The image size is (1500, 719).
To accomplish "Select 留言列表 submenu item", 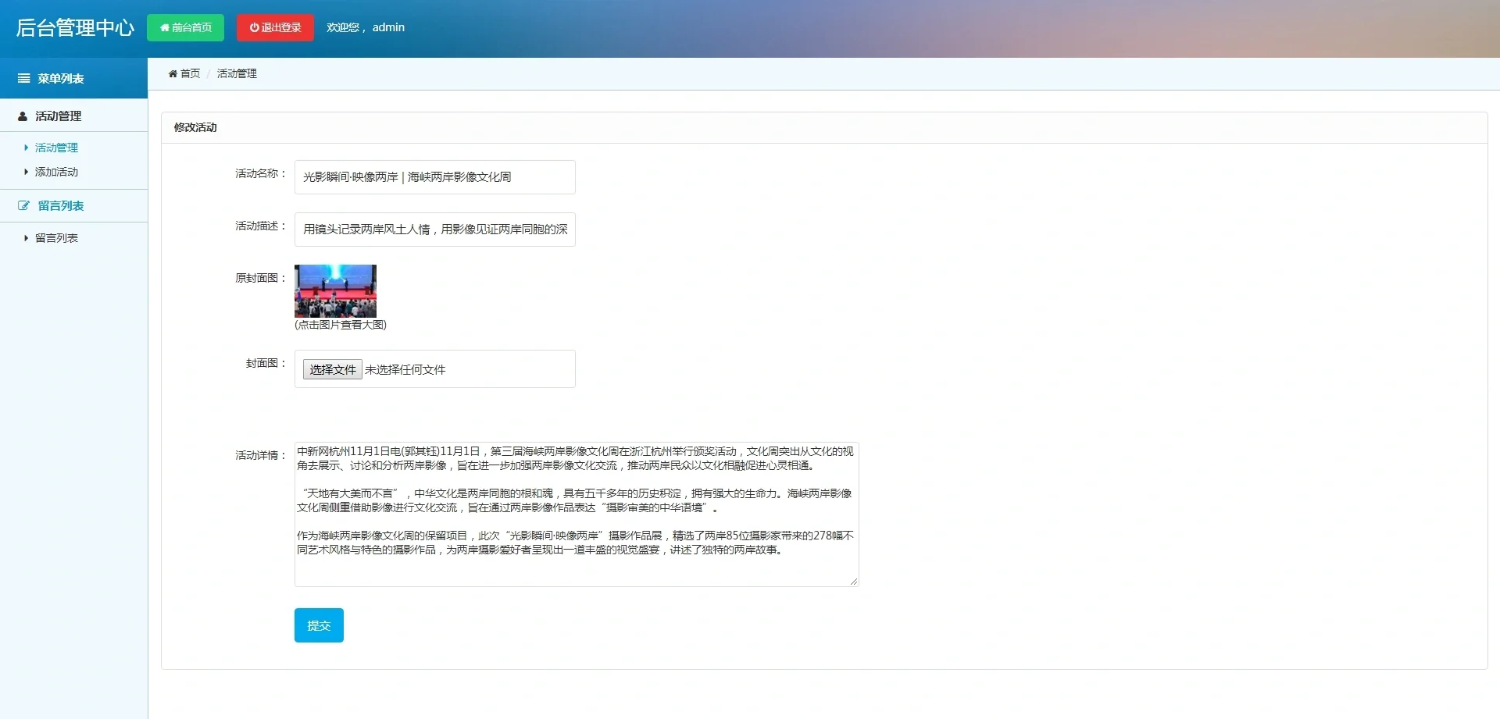I will coord(57,237).
